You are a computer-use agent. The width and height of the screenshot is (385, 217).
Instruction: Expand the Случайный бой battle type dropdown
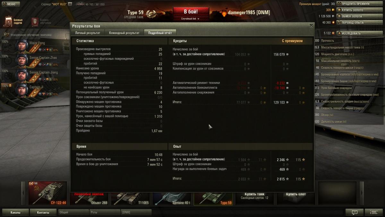(191, 19)
